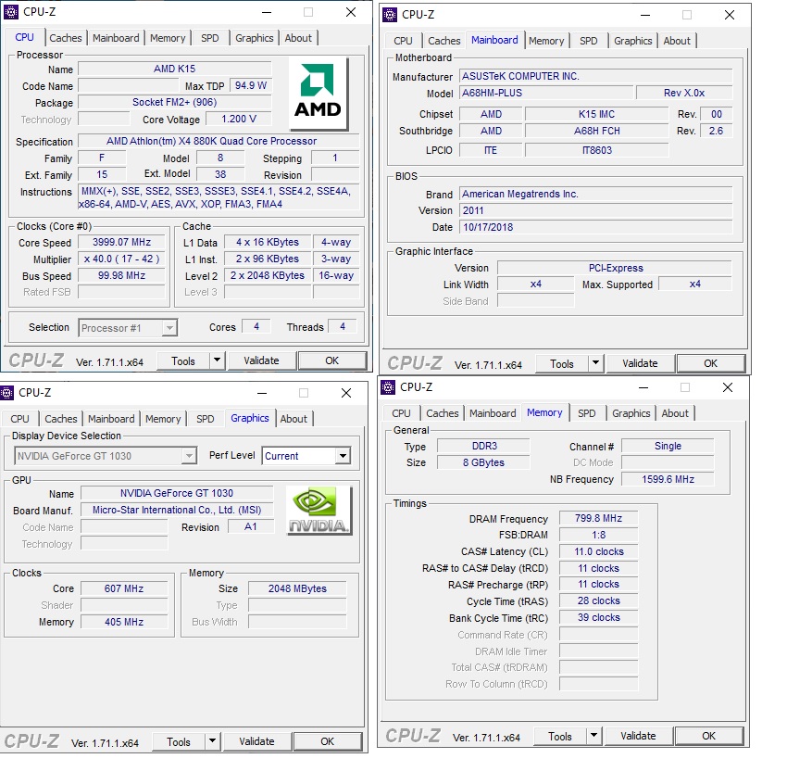Screen dimensions: 787x771
Task: Click the CAS# Latency 11.0 clocks value
Action: 598,551
